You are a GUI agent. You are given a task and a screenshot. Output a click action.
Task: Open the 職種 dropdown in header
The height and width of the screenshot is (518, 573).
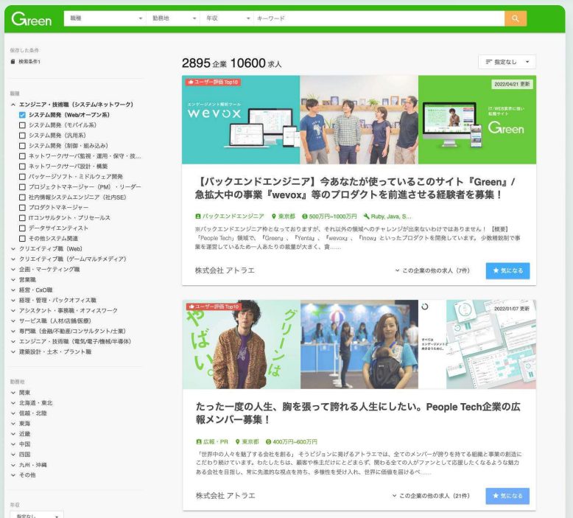105,18
